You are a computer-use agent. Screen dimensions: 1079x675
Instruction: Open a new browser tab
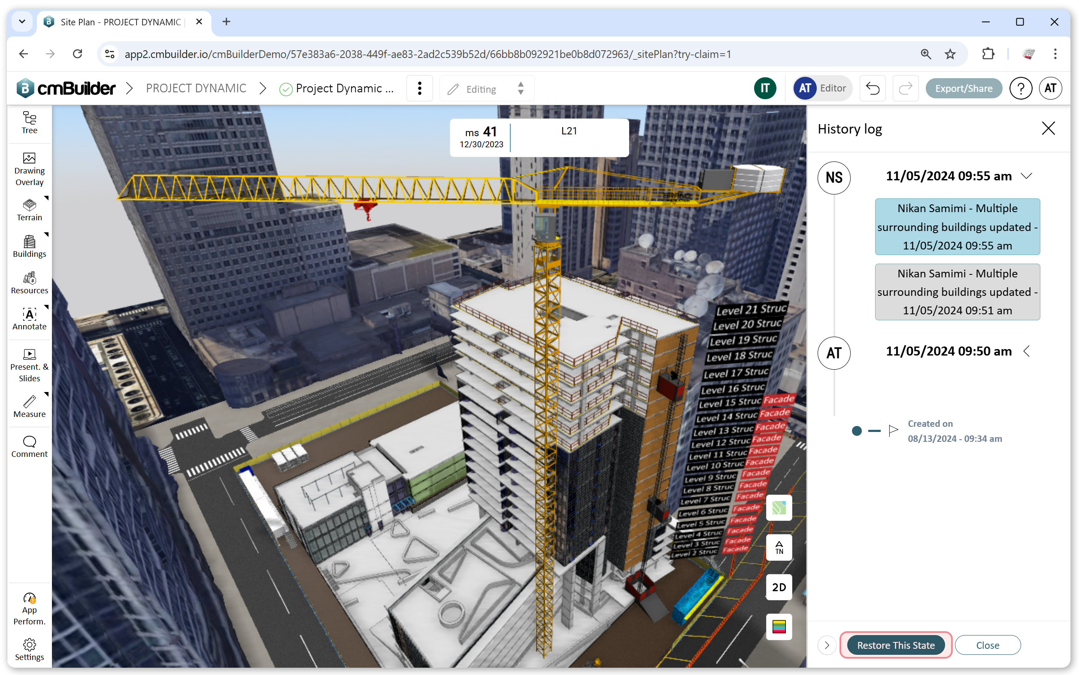click(227, 21)
